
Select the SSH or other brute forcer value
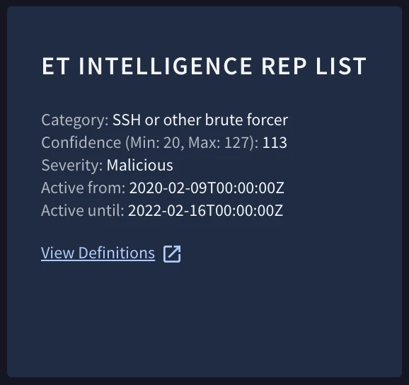200,120
